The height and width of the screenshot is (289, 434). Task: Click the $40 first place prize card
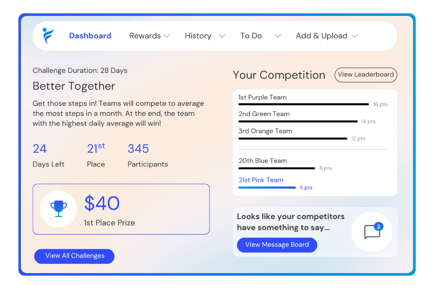[121, 209]
